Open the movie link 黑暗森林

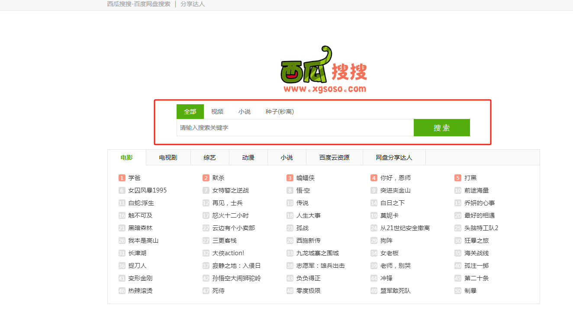(x=141, y=228)
